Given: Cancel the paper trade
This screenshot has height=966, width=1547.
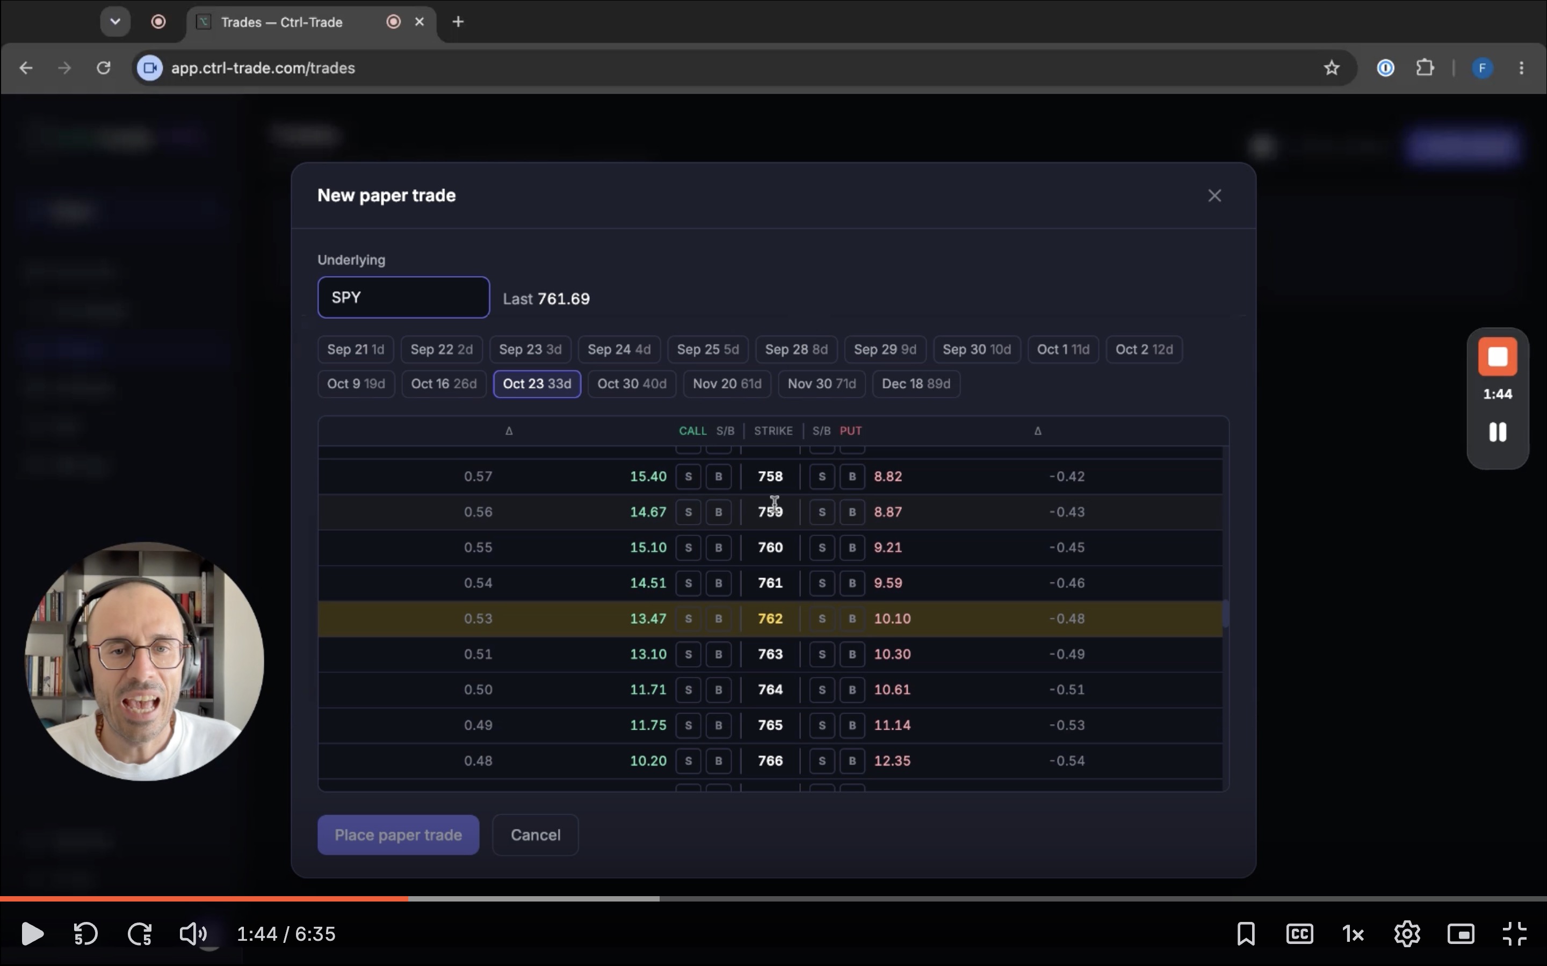Looking at the screenshot, I should 535,834.
